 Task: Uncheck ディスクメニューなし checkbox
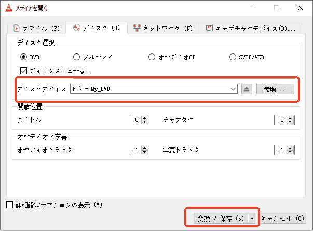coord(23,71)
